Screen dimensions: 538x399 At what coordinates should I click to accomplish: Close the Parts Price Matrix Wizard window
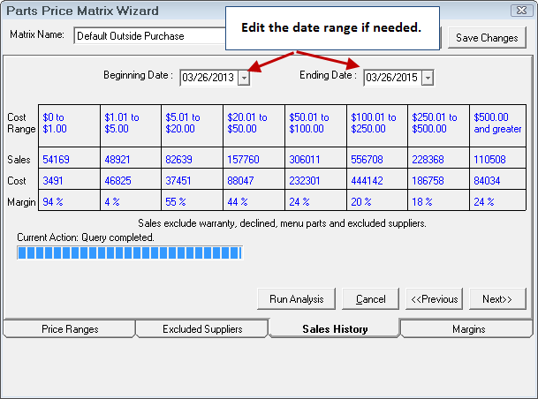[x=521, y=11]
